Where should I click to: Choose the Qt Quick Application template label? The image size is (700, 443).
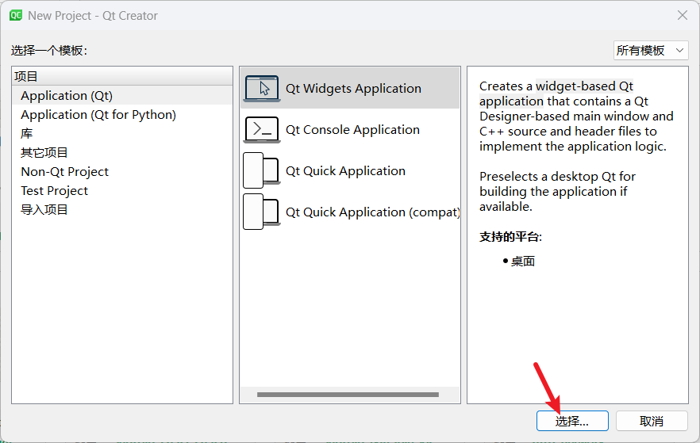pyautogui.click(x=345, y=170)
